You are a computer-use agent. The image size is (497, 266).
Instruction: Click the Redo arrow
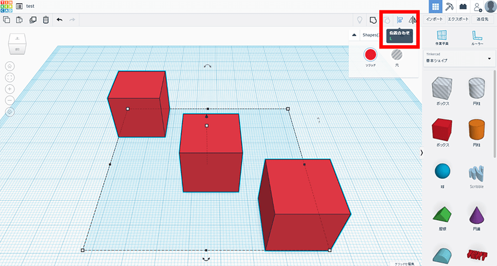72,20
